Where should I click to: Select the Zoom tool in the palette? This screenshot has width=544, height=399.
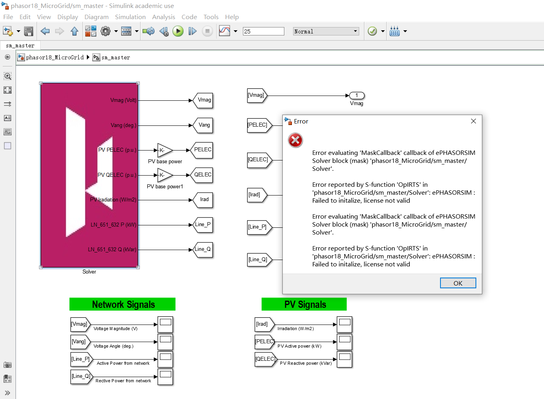pos(7,76)
